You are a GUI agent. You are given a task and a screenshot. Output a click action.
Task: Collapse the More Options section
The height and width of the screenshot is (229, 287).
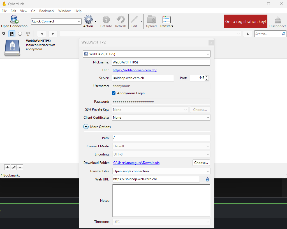[x=86, y=127]
